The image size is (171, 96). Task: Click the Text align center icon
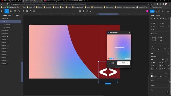(x=154, y=69)
